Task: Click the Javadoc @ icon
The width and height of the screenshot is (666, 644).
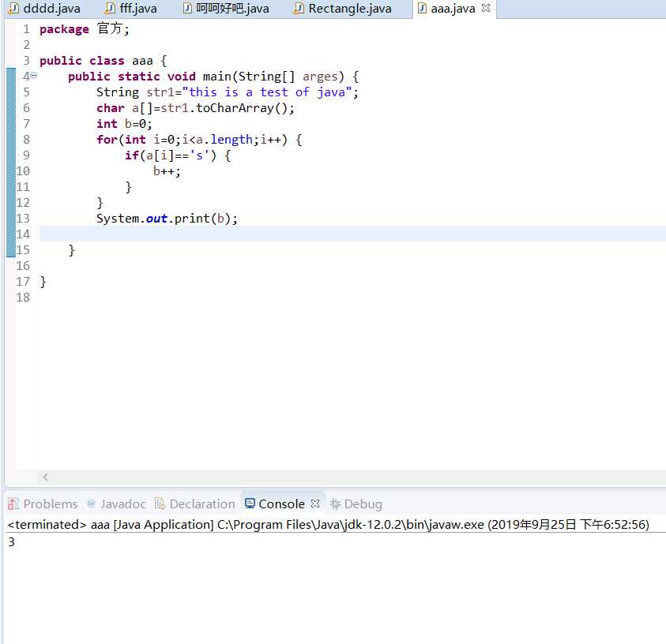Action: pyautogui.click(x=91, y=504)
